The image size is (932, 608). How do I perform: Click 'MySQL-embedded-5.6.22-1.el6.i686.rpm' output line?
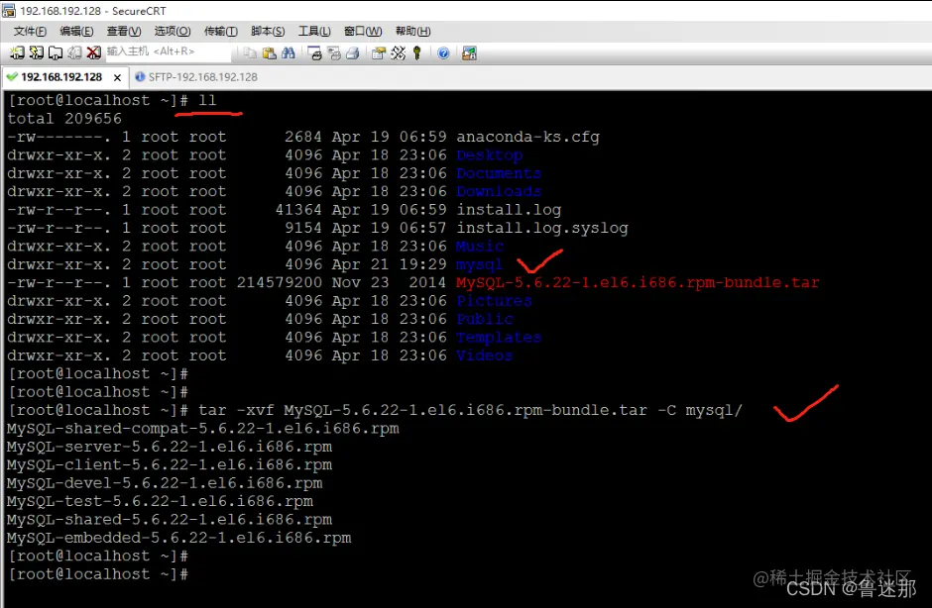point(178,538)
